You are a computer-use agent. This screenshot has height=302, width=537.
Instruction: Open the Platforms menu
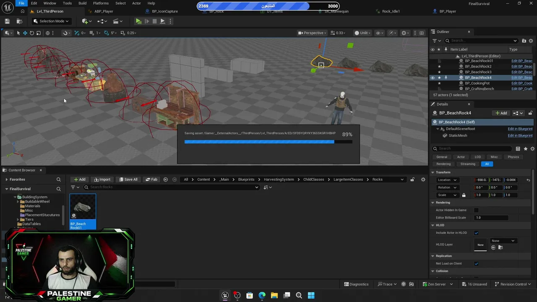[x=101, y=3]
